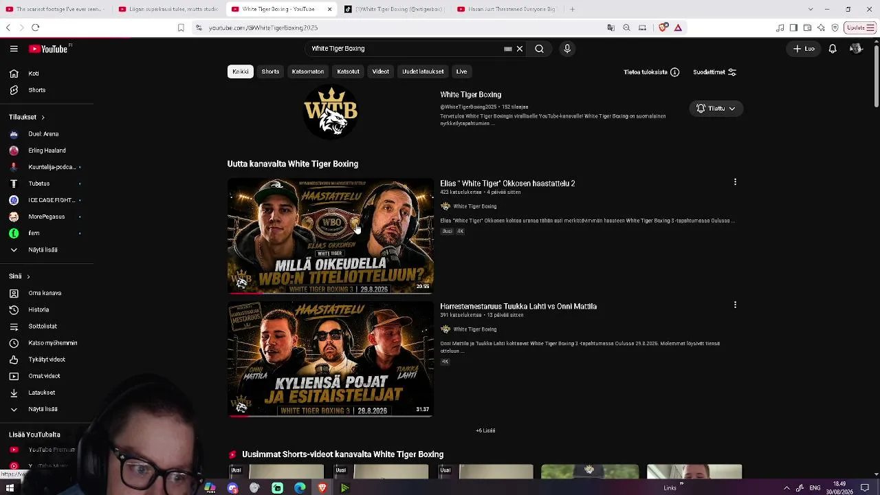Bookmark this page in the address bar
Screen dimensions: 880x495
181,27
